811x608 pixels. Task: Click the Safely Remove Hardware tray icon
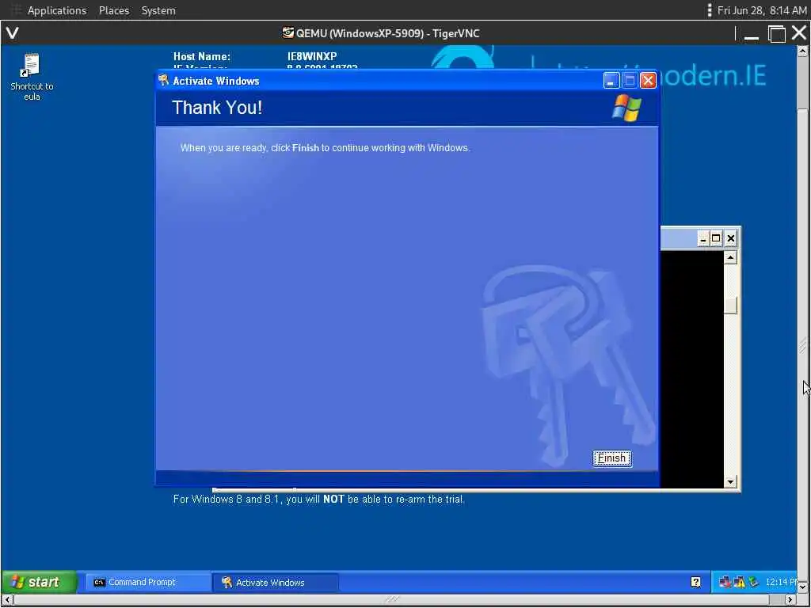[753, 582]
